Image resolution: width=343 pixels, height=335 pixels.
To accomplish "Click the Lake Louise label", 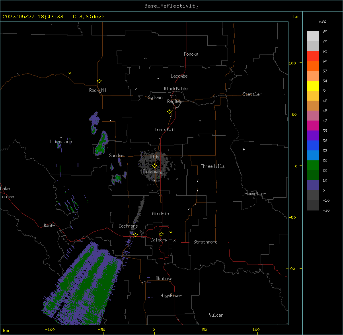I will point(7,193).
